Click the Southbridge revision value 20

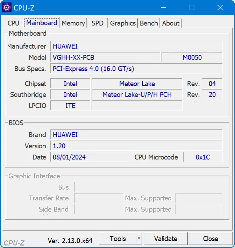tap(212, 94)
